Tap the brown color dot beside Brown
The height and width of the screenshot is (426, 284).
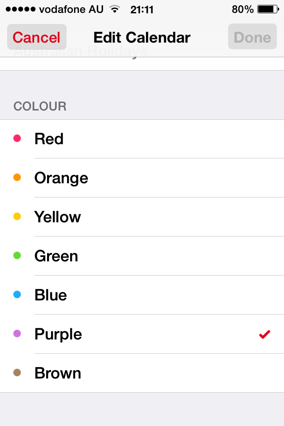point(17,373)
